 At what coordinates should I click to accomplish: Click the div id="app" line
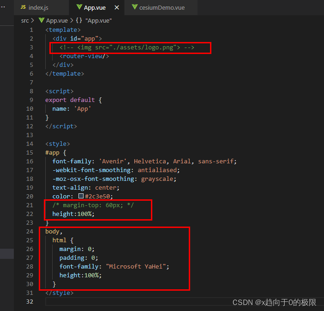(x=77, y=39)
